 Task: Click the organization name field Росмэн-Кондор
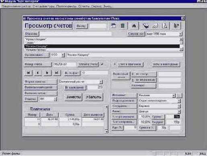[125, 55]
